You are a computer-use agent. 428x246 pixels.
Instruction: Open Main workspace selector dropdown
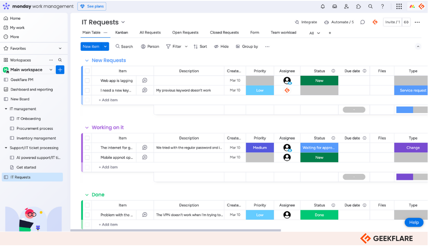click(x=51, y=69)
